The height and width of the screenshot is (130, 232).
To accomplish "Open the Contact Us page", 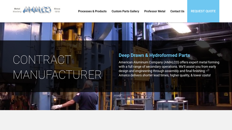I will click(177, 11).
